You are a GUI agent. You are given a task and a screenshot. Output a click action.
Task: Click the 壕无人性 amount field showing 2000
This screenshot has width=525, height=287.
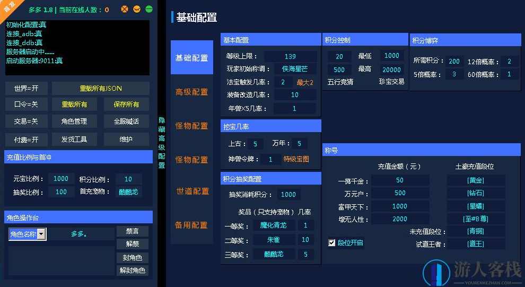[400, 219]
